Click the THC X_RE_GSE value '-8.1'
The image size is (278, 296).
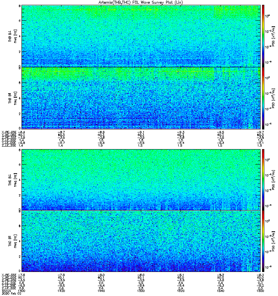pos(181,275)
